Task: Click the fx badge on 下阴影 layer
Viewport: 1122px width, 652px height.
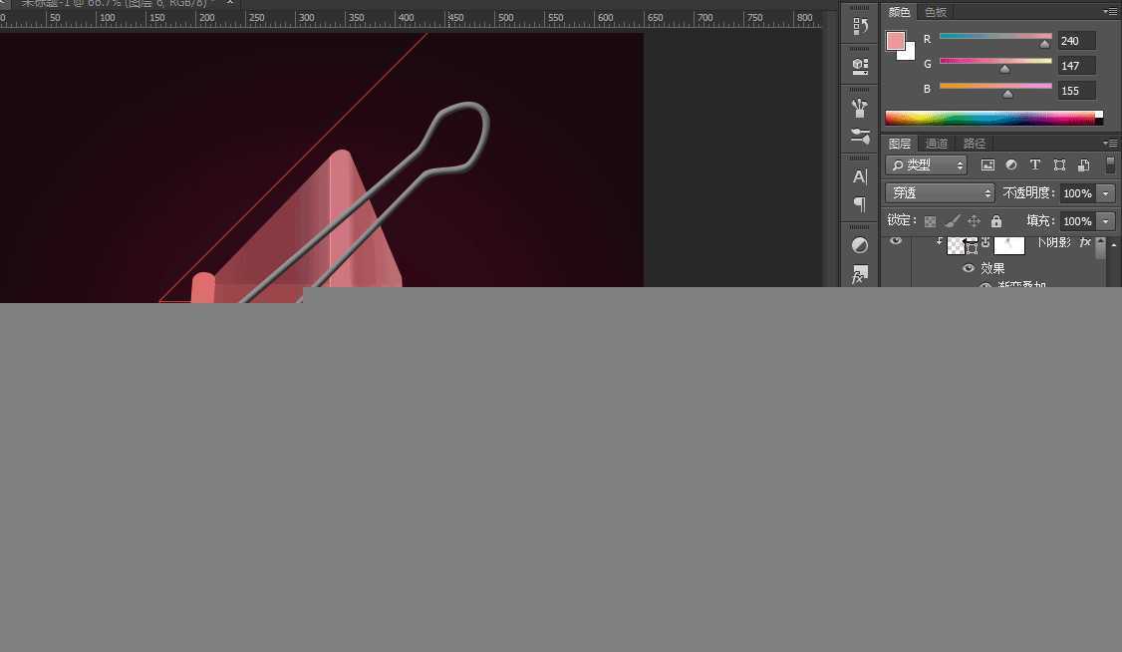Action: pos(1085,242)
